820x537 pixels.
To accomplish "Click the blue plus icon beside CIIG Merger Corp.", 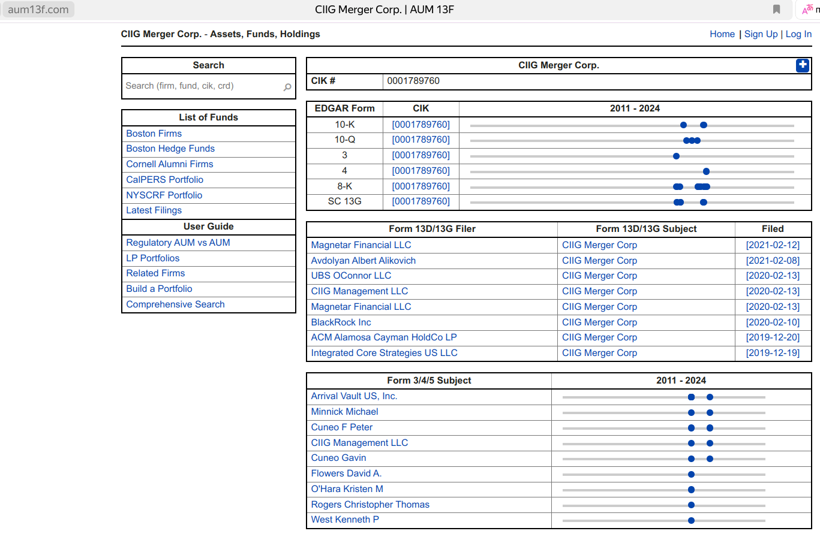I will (803, 66).
